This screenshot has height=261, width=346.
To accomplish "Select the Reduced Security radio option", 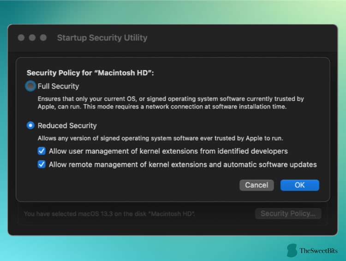I will pyautogui.click(x=30, y=126).
